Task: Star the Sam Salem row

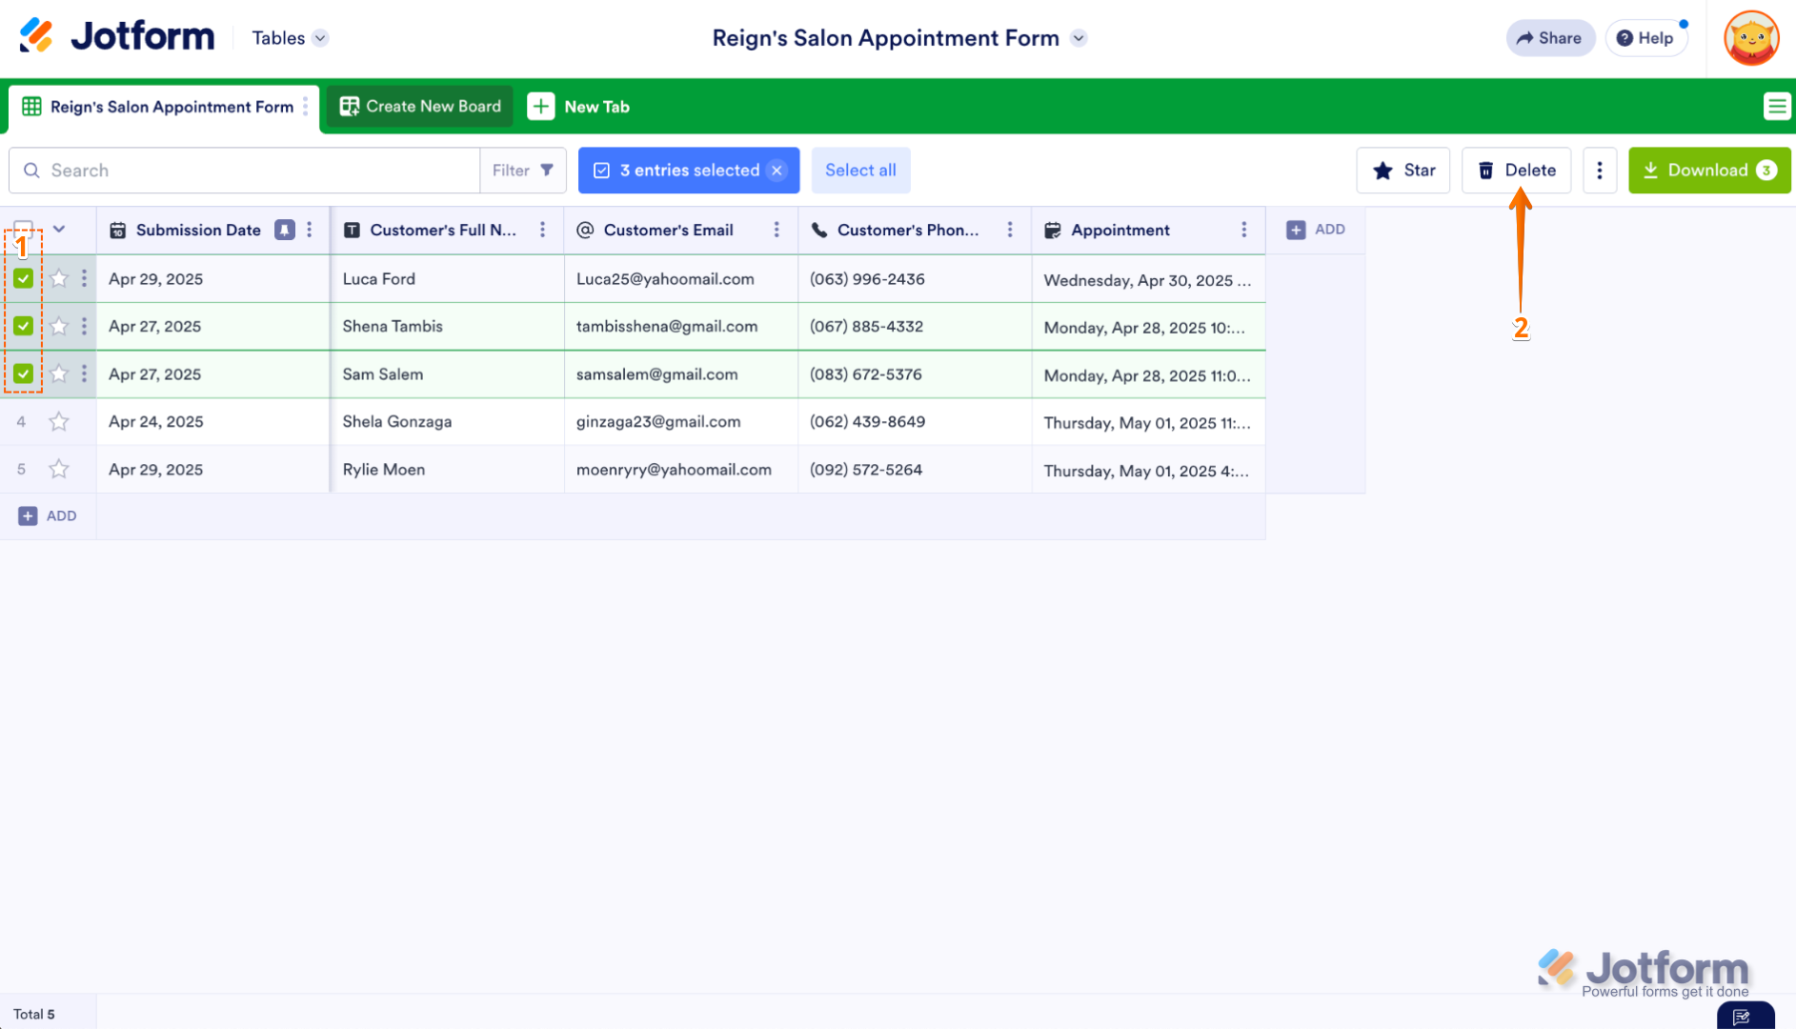Action: coord(59,373)
